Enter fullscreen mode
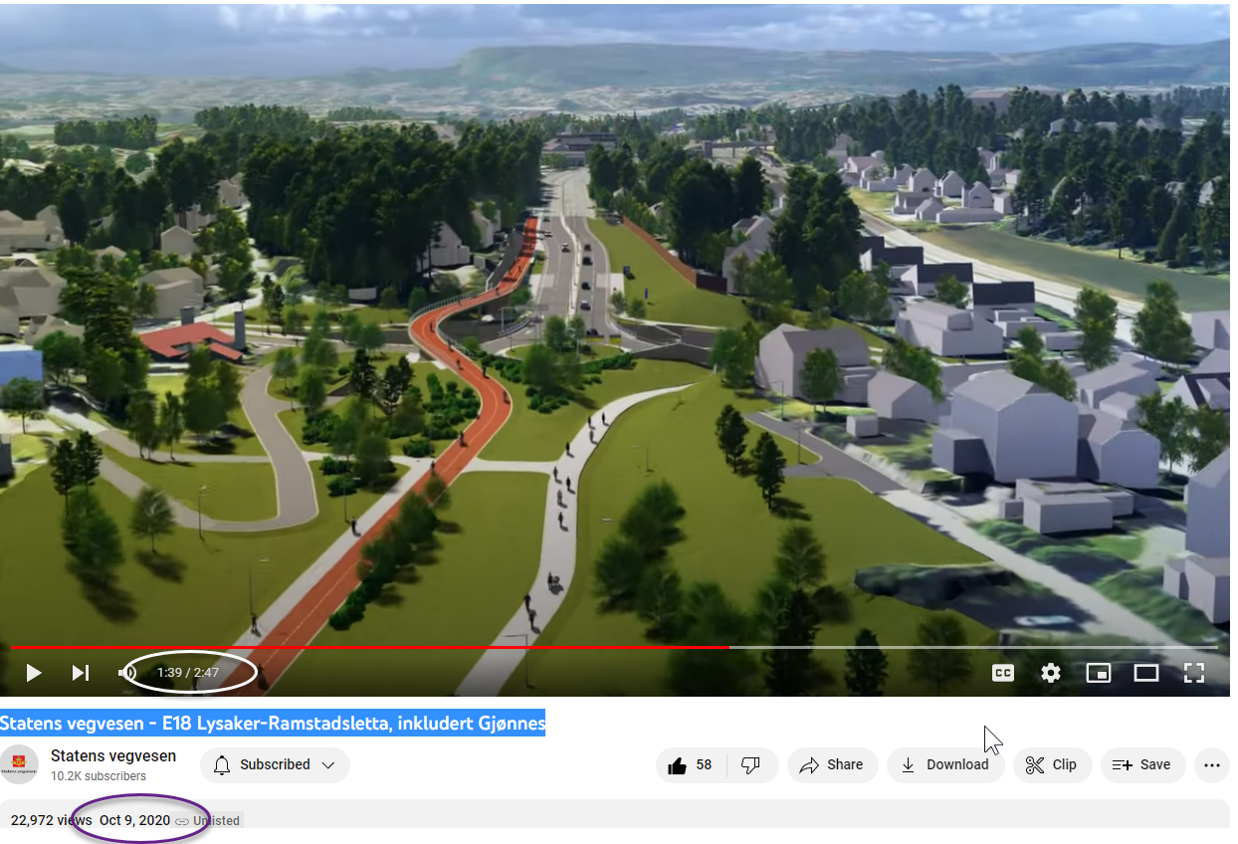This screenshot has height=844, width=1238. point(1194,673)
